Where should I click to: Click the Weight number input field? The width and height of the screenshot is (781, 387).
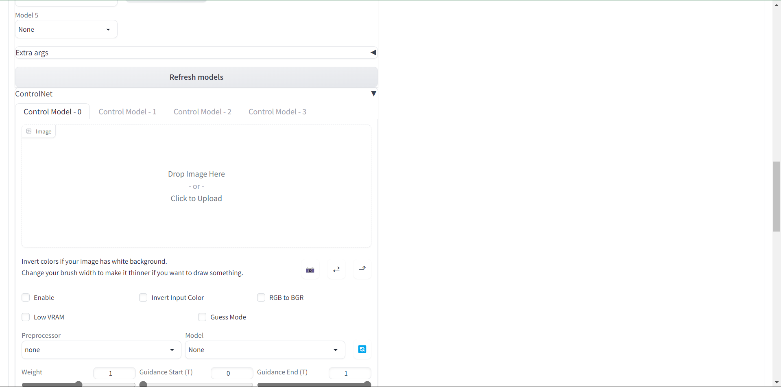click(114, 373)
